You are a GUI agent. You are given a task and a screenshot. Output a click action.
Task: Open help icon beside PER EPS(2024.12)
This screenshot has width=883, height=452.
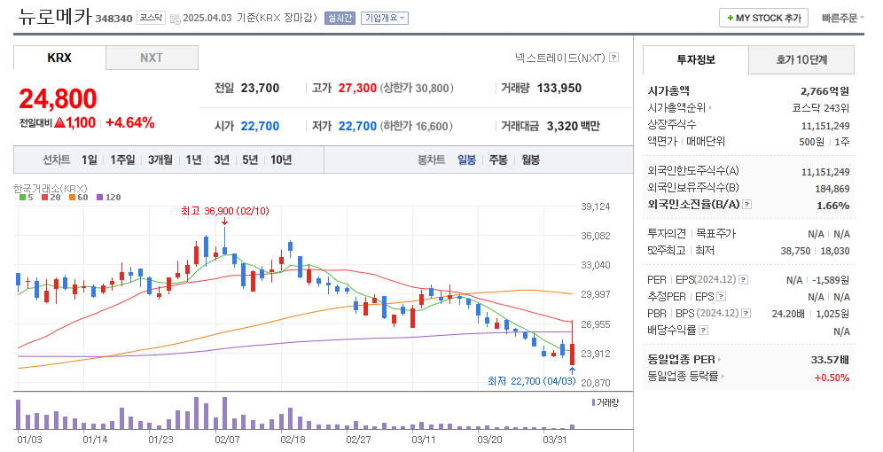point(743,280)
